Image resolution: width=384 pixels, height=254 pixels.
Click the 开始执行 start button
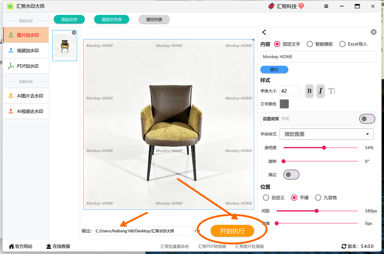[232, 231]
